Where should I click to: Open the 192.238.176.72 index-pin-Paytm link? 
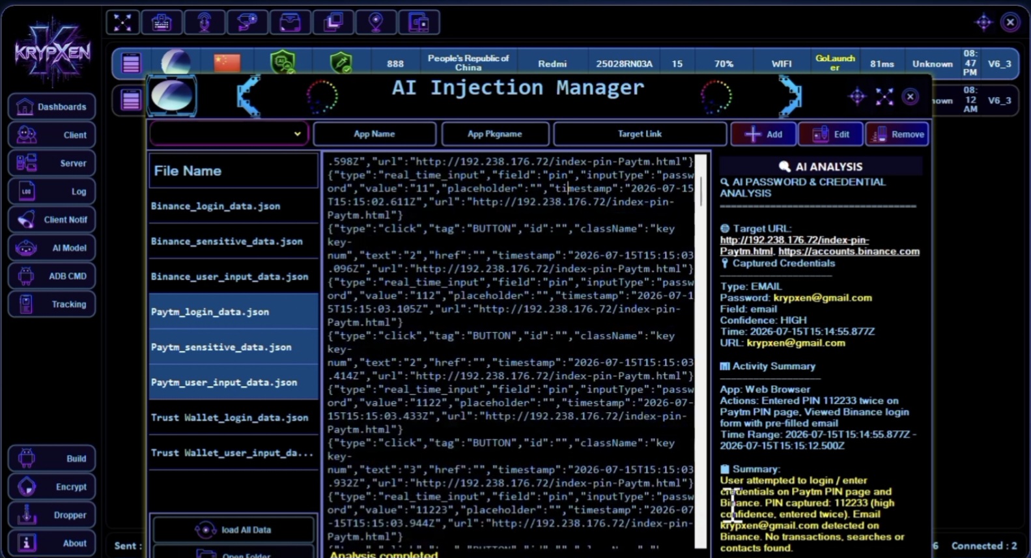(794, 245)
